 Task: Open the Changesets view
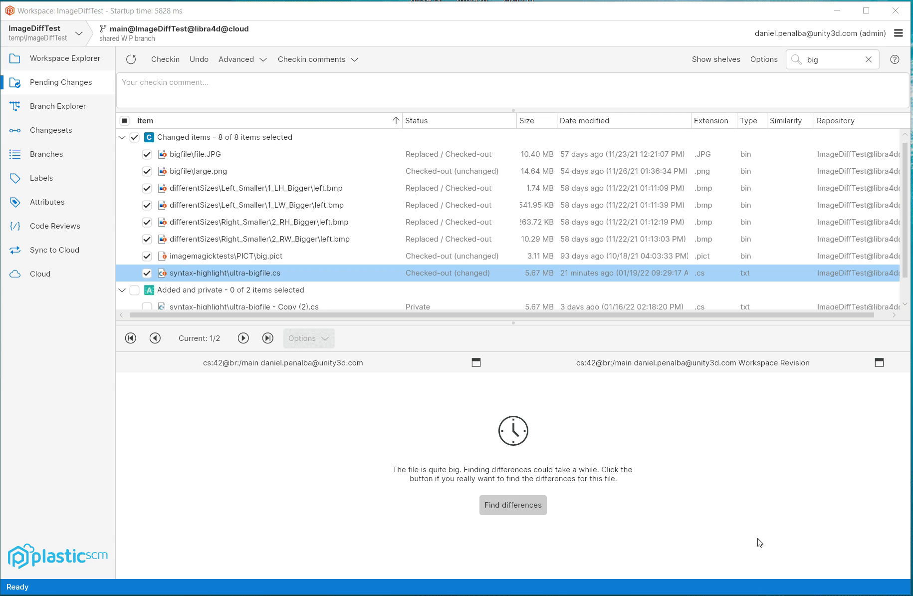click(50, 130)
